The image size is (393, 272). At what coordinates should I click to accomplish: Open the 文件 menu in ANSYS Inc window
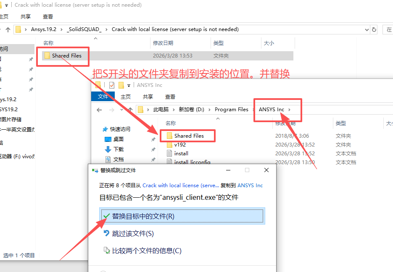103,97
